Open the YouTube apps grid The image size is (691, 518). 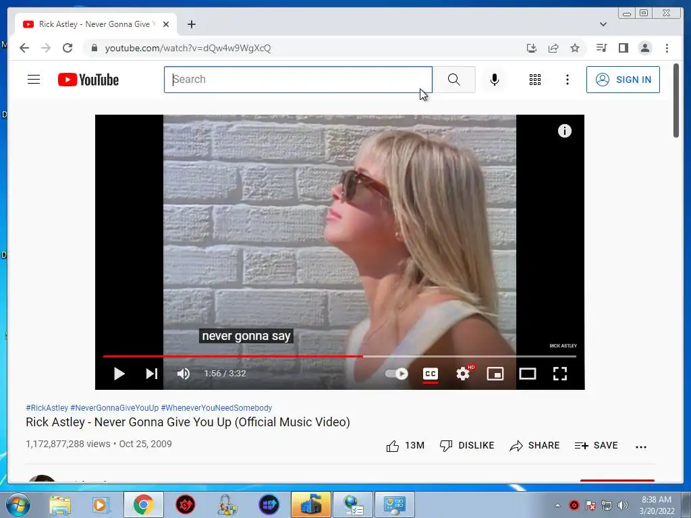535,80
